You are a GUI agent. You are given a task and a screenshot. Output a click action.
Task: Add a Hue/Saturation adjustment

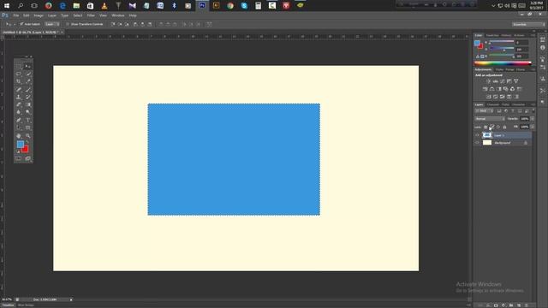point(485,89)
